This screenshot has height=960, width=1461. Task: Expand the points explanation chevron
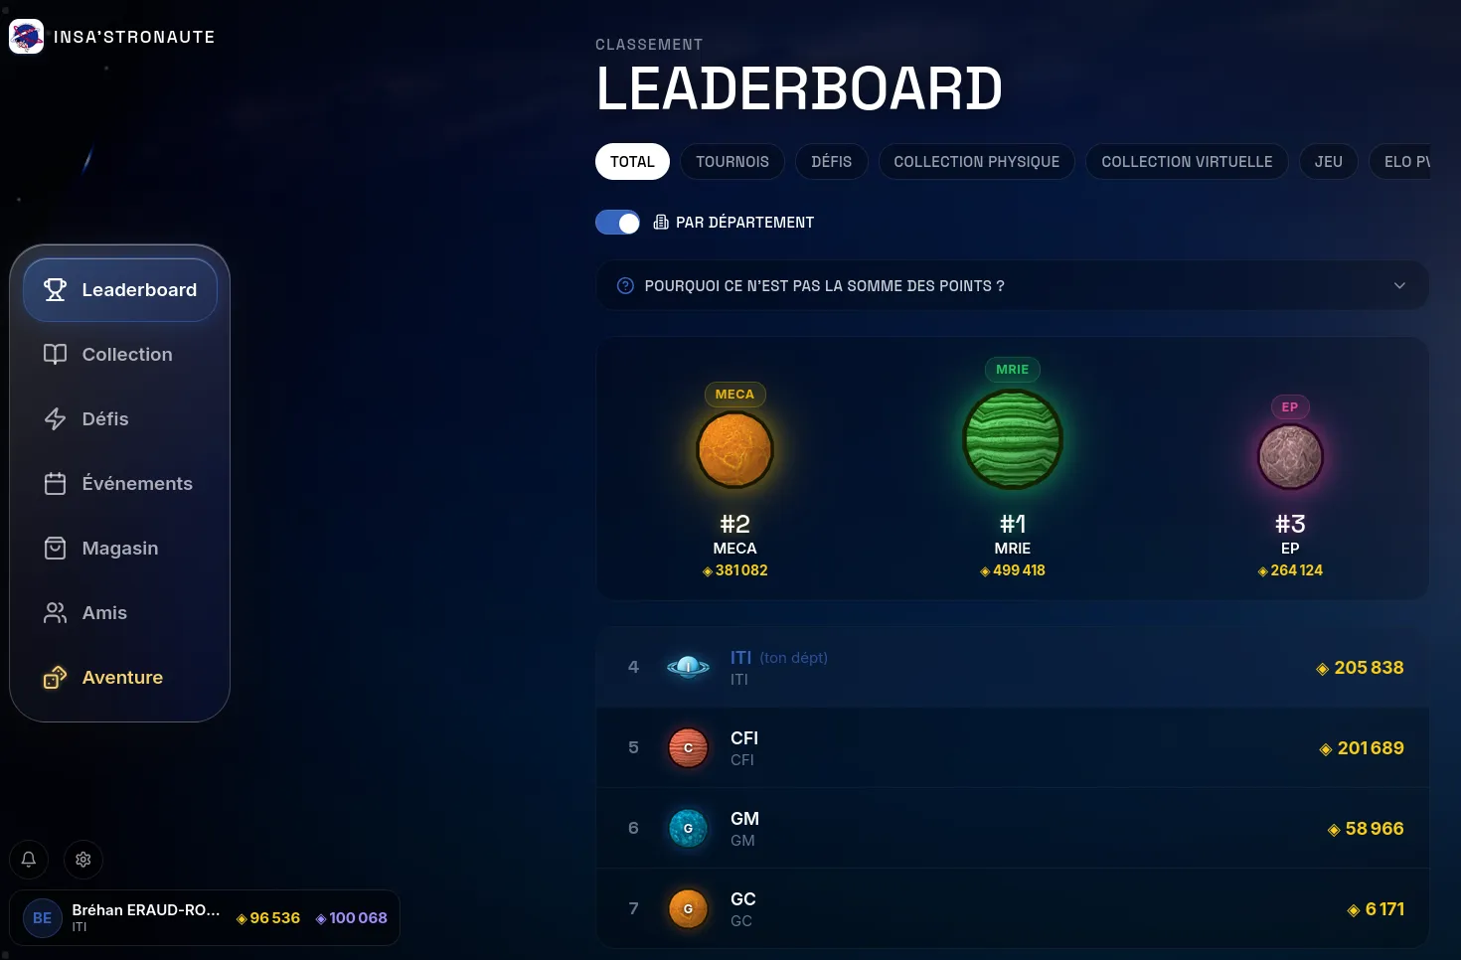pos(1399,286)
